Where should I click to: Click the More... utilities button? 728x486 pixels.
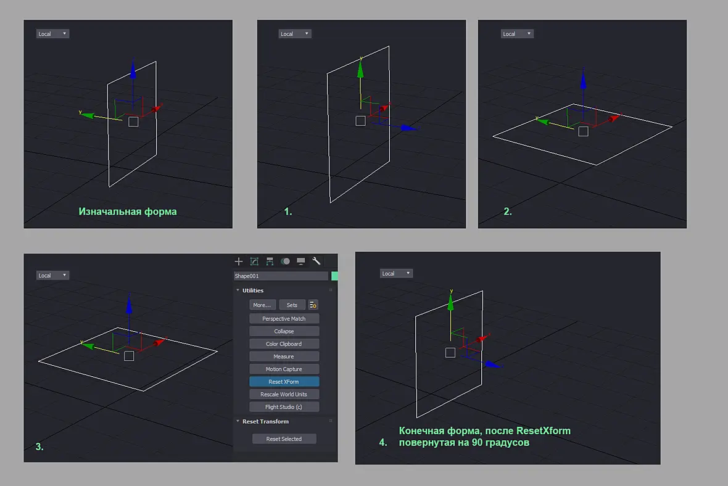click(262, 305)
